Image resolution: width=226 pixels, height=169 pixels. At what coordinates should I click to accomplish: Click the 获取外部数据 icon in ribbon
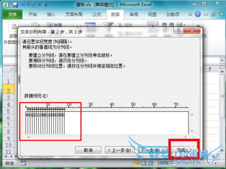click(x=14, y=27)
